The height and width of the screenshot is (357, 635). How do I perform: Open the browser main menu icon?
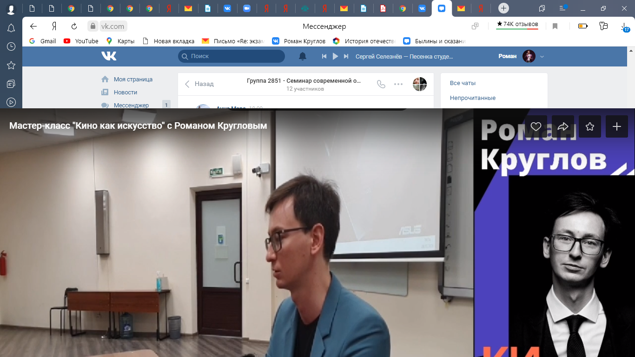point(562,8)
